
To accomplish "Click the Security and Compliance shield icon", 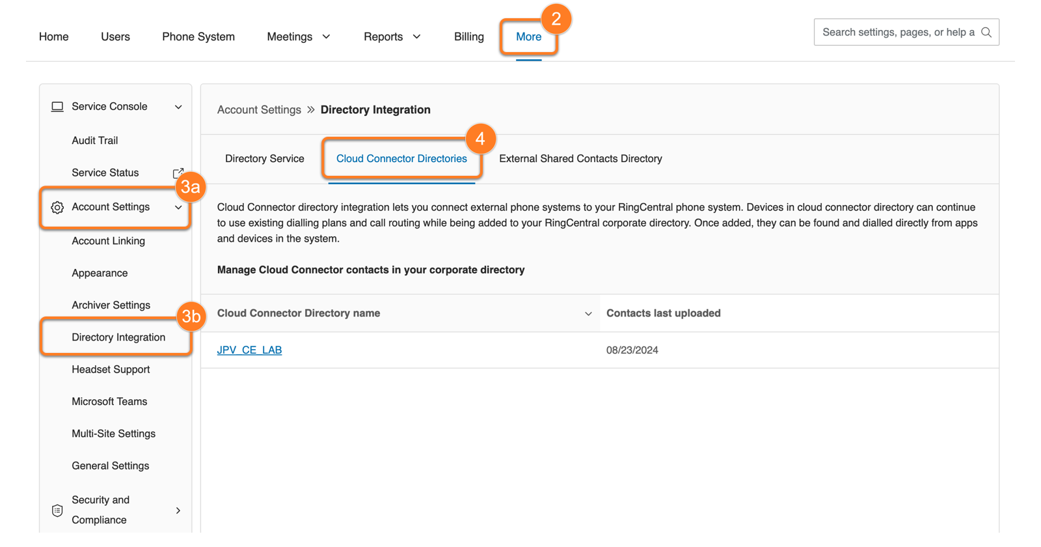I will click(x=57, y=510).
